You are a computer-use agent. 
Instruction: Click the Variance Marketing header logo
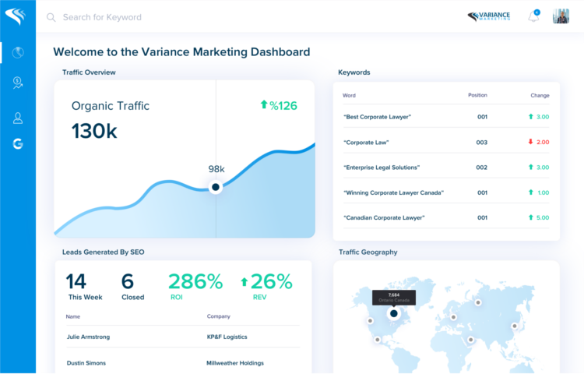click(x=489, y=16)
